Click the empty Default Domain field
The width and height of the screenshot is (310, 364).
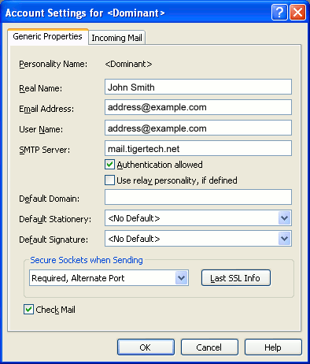click(198, 197)
